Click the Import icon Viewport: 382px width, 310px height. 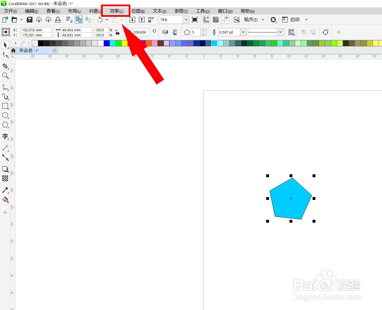click(x=132, y=20)
